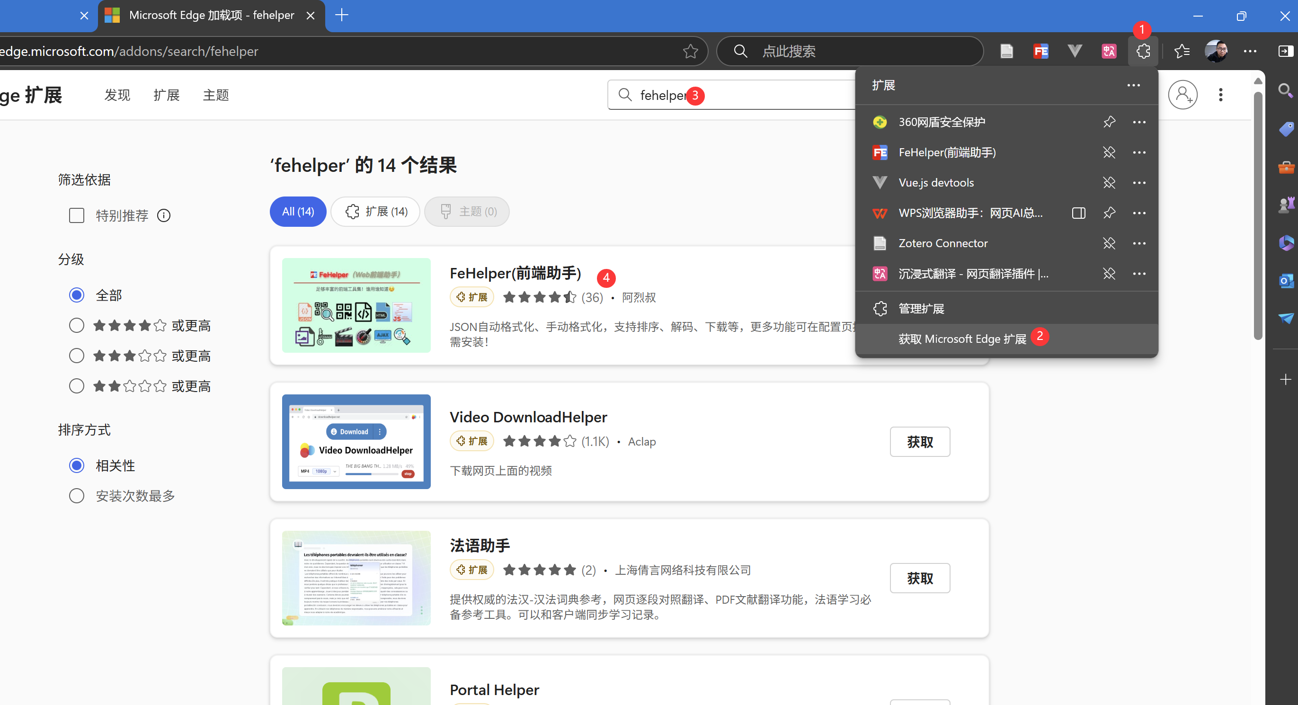The height and width of the screenshot is (705, 1298).
Task: Open more options for 360网盾安全保护
Action: click(x=1139, y=122)
